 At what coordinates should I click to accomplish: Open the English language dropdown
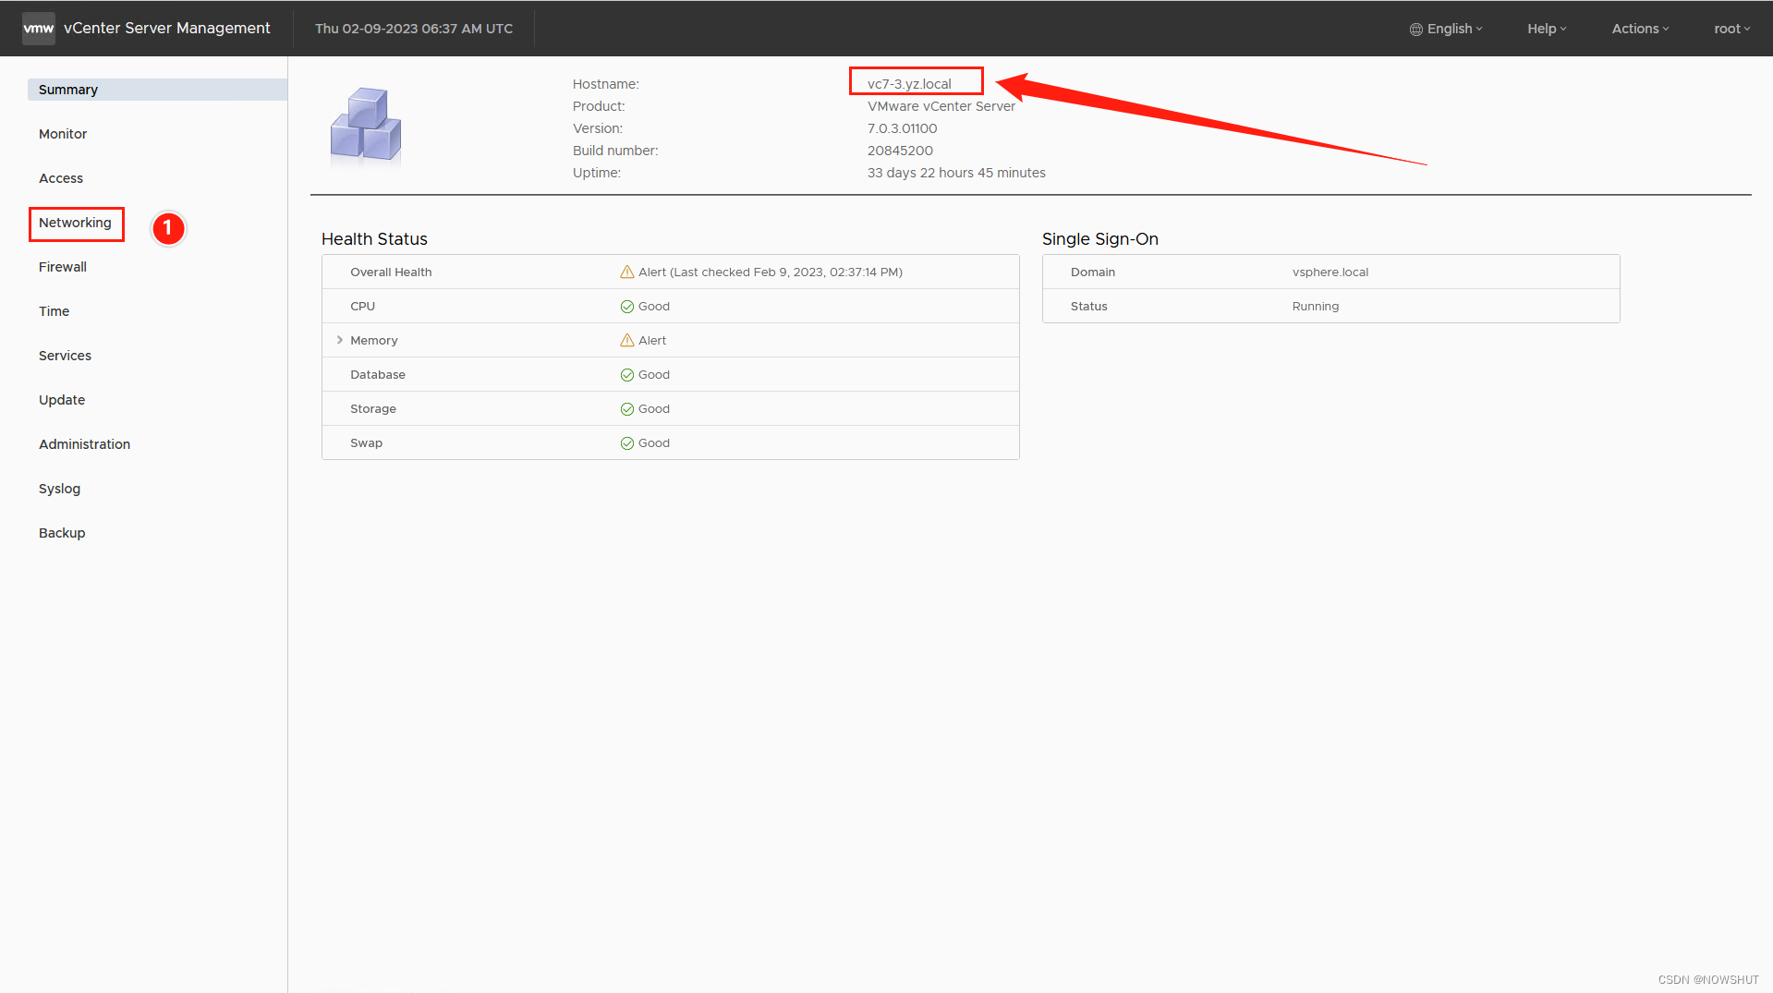pos(1446,29)
